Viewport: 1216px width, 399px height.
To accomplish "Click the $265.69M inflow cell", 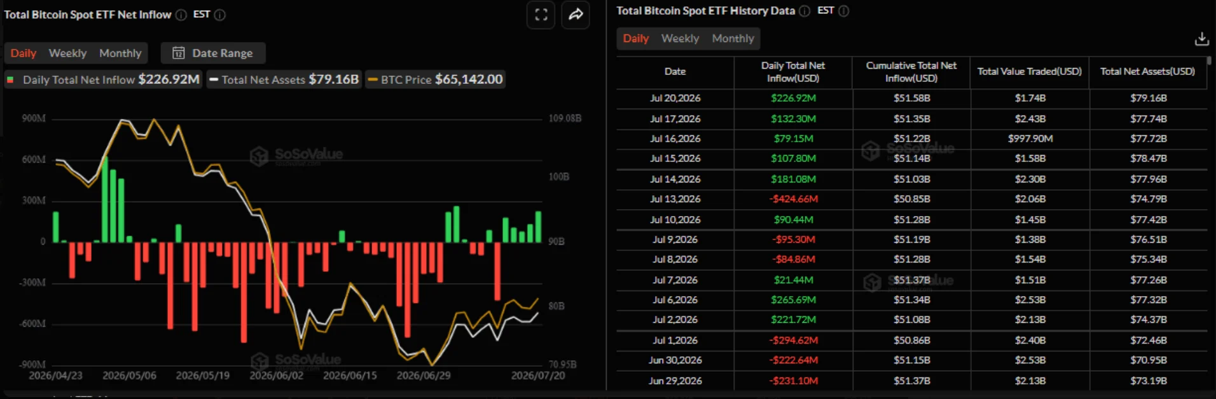I will (x=793, y=299).
